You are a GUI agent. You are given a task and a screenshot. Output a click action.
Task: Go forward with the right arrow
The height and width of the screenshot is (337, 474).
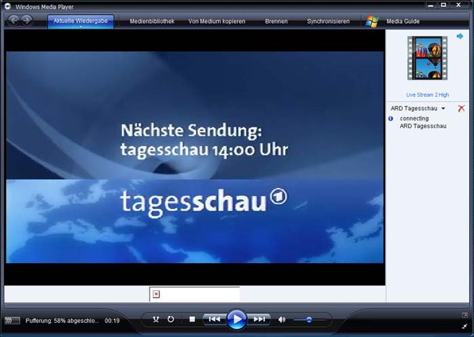(x=27, y=20)
